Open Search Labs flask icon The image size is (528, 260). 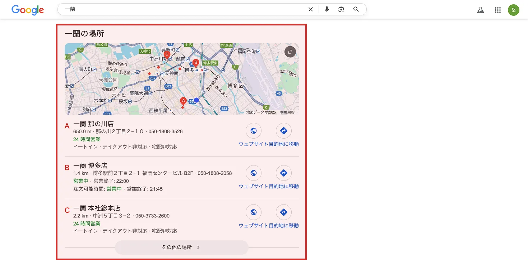coord(481,10)
